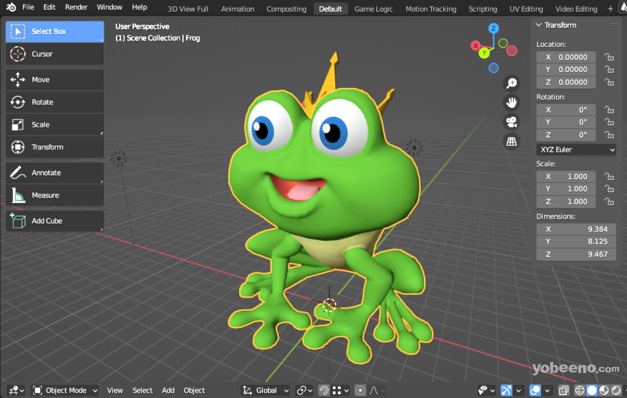This screenshot has height=398, width=627.
Task: Pick the Annotate tool
Action: [x=55, y=172]
